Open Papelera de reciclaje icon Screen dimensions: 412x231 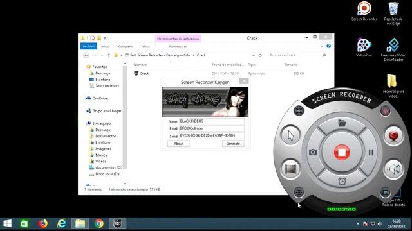tap(393, 13)
